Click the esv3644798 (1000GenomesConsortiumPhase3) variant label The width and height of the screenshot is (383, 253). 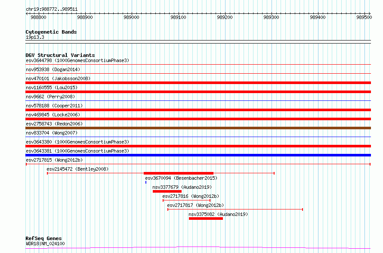click(77, 60)
